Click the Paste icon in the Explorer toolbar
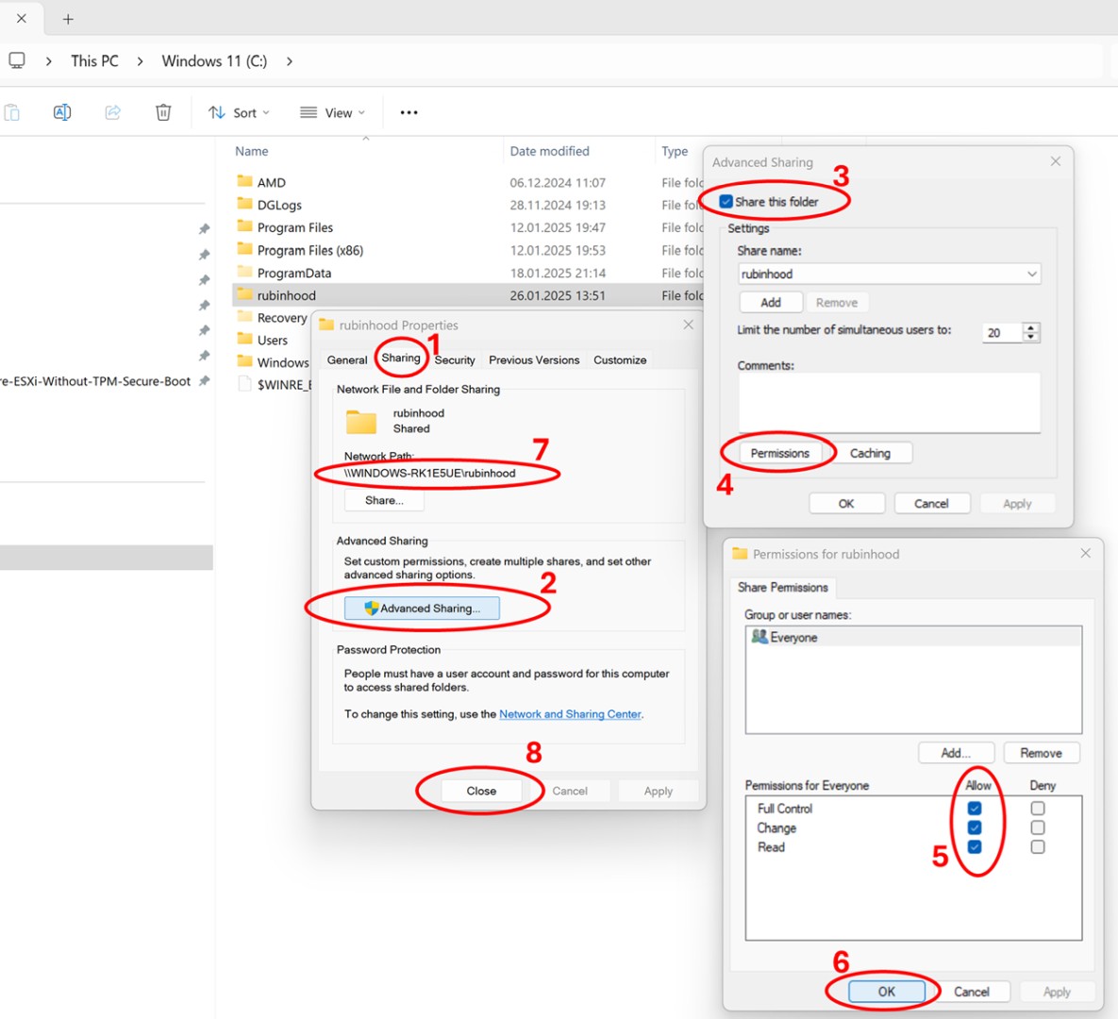This screenshot has height=1019, width=1118. click(x=12, y=112)
